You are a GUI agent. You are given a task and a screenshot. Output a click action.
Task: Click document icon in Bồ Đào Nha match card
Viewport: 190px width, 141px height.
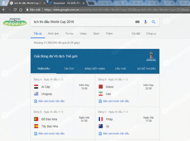tap(36, 133)
